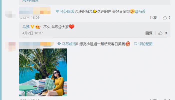Viewport: 175px width, 100px height.
Task: Open the blurred commenter avatar near 和漂亮小姐姐
Action: click(10, 46)
